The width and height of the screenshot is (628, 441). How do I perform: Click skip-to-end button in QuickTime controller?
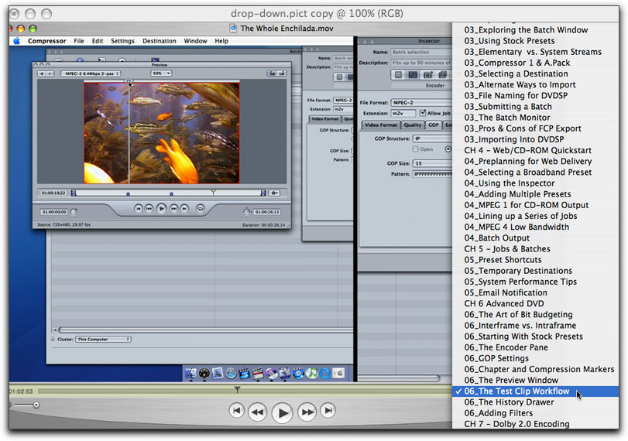(x=328, y=411)
